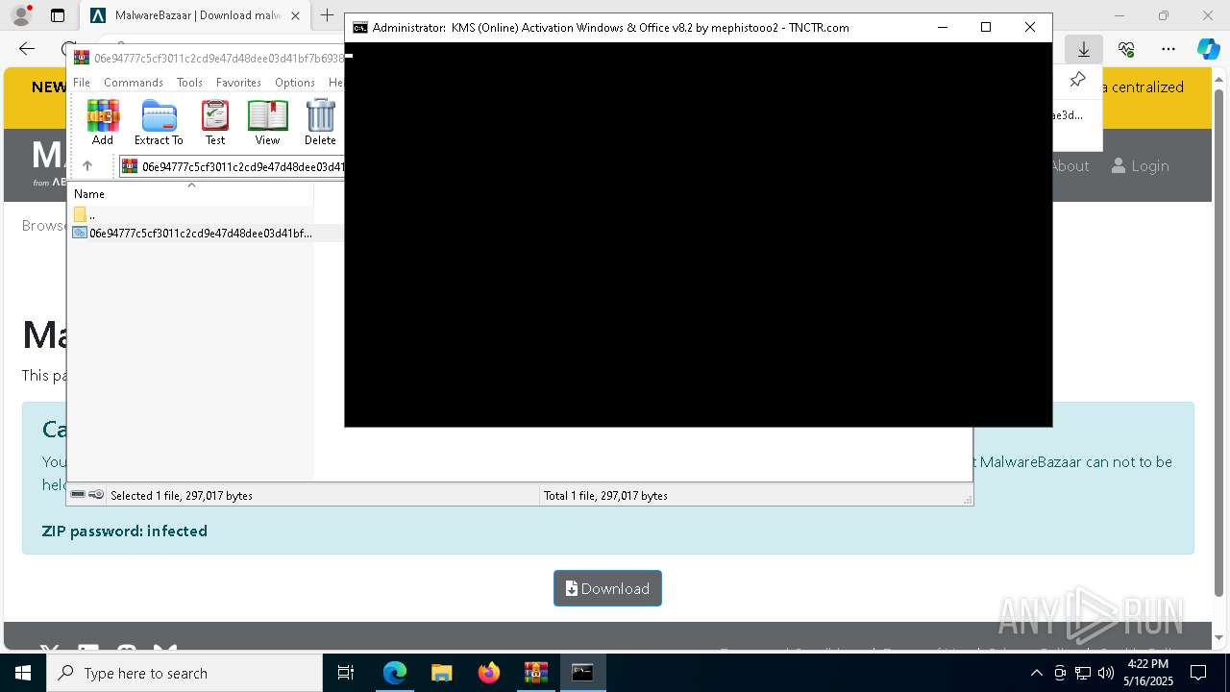Click the taskbar search box
The height and width of the screenshot is (692, 1230).
[x=184, y=673]
